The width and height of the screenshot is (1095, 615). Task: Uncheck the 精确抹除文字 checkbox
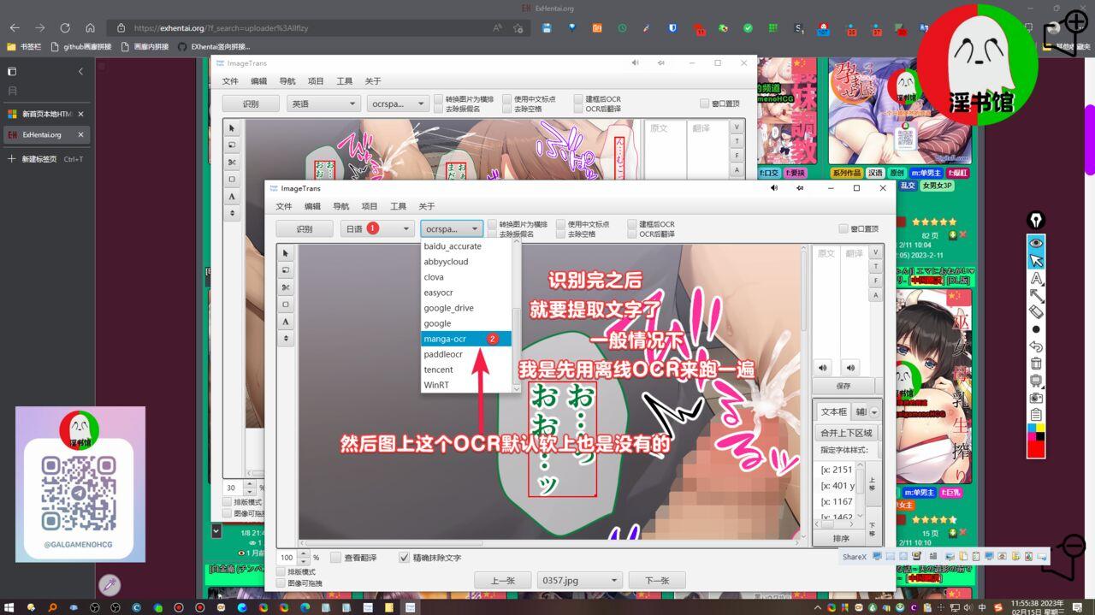pyautogui.click(x=405, y=558)
